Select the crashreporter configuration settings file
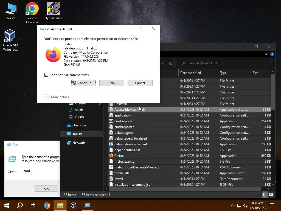Screen dimensions: 281x211 coord(189,127)
